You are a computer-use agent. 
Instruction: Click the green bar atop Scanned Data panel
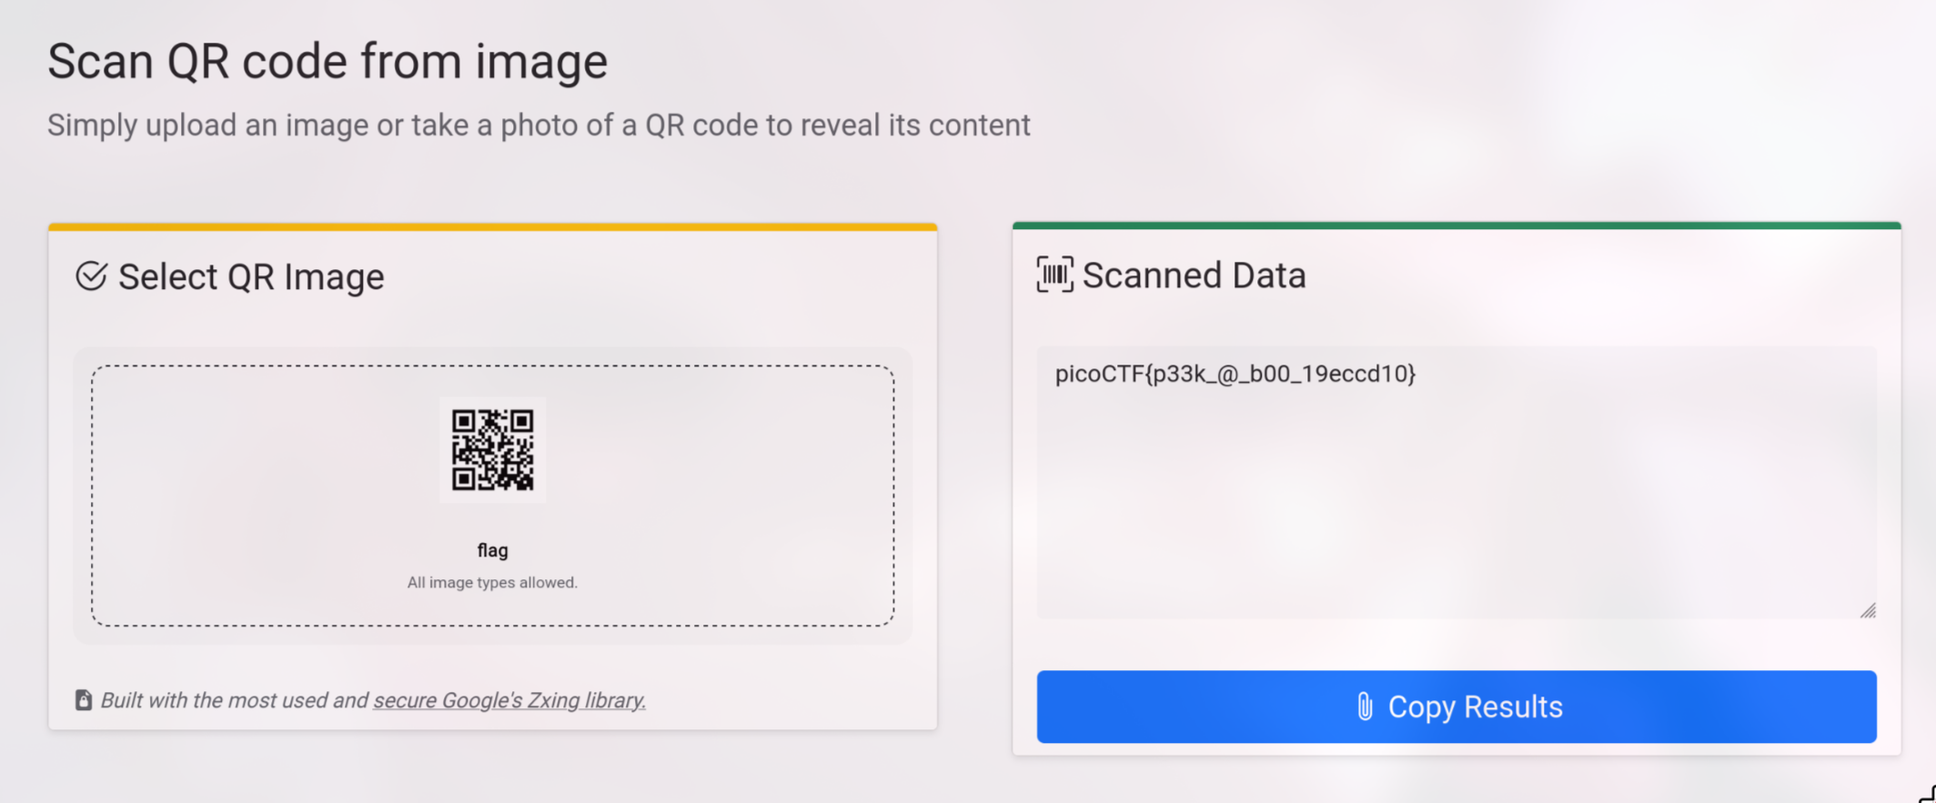point(1456,226)
